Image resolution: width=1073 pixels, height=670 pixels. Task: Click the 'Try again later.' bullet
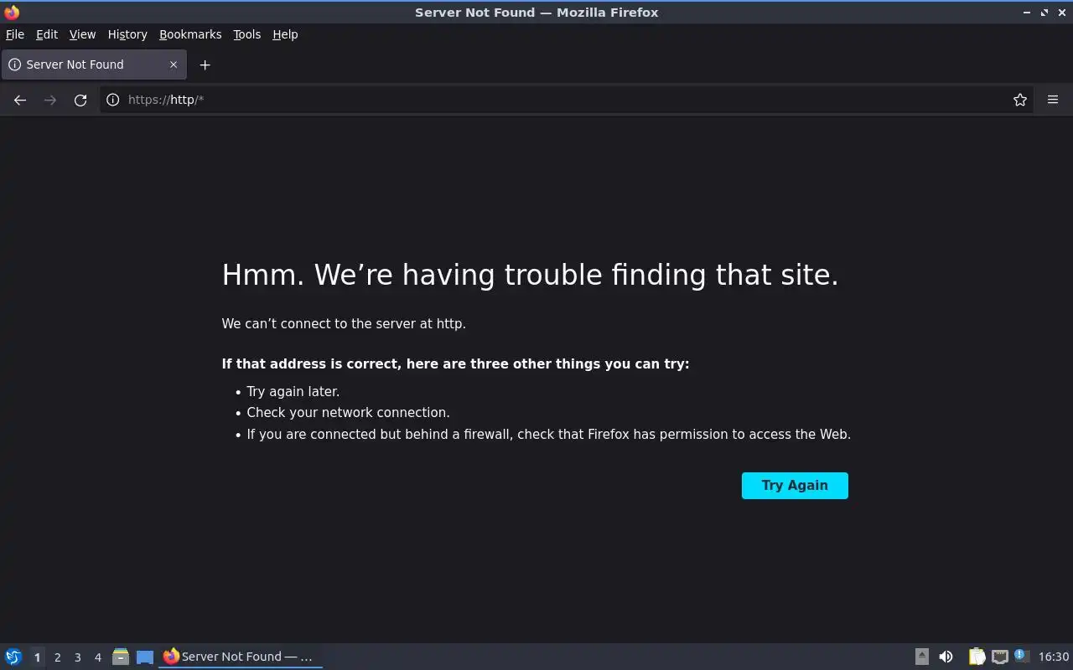pos(293,391)
